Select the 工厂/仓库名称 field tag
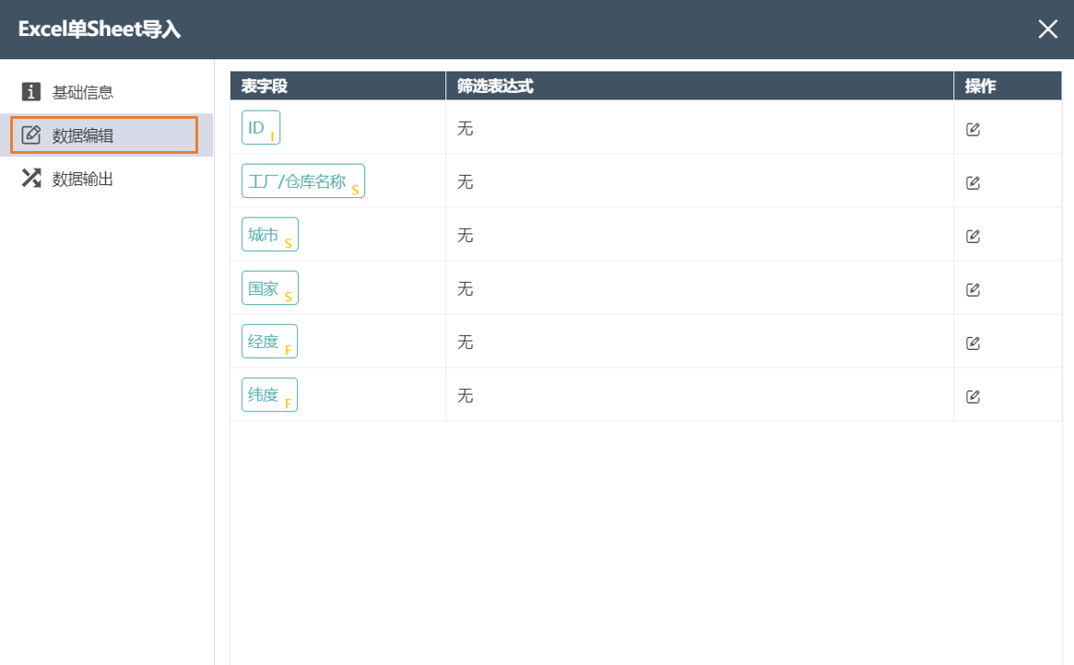1074x665 pixels. point(302,181)
